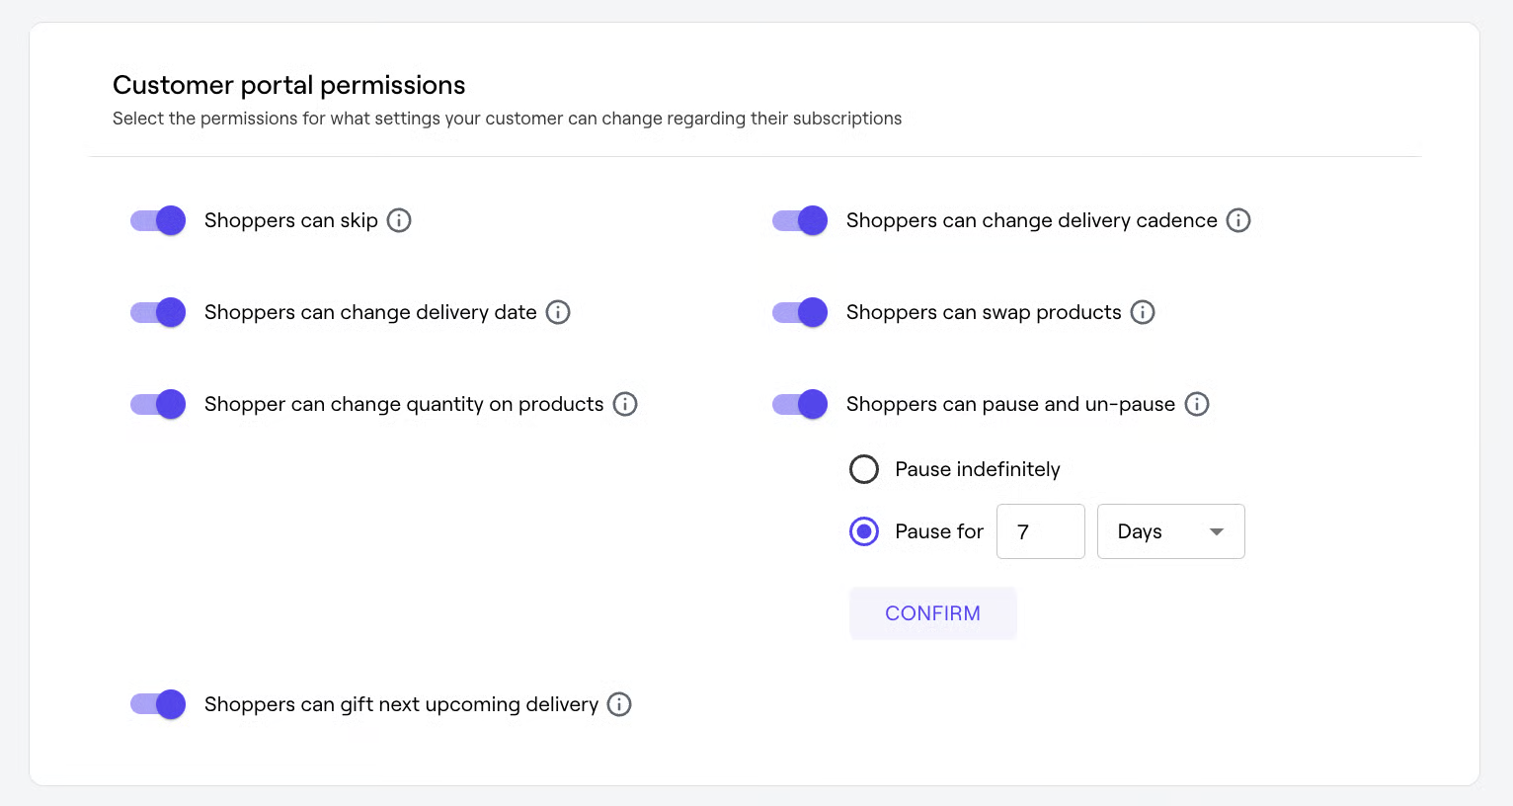Click info icon beside Shoppers can skip
The width and height of the screenshot is (1513, 806).
point(399,220)
